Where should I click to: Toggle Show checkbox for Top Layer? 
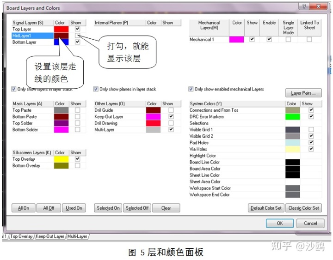[x=77, y=29]
